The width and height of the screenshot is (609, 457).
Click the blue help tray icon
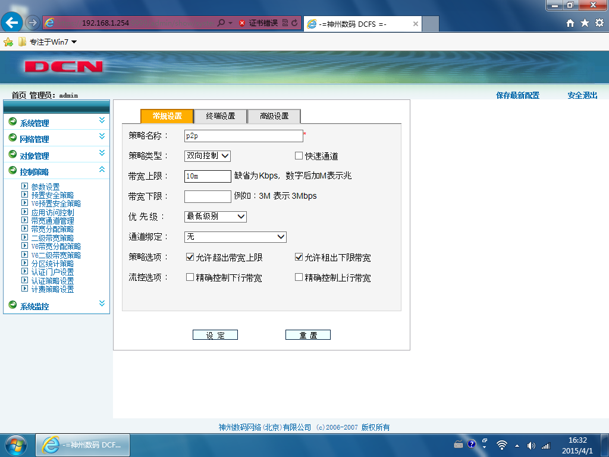(x=472, y=444)
